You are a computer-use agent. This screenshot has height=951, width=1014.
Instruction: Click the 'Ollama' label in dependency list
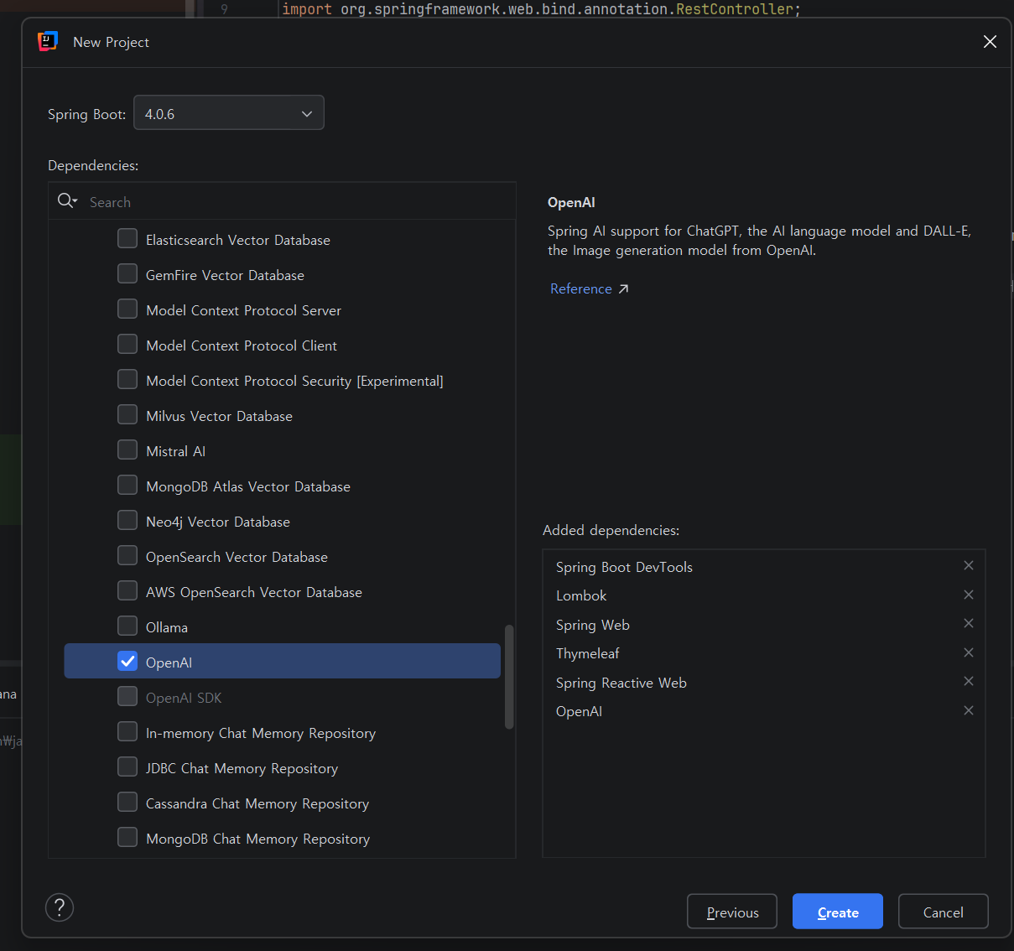click(x=167, y=627)
